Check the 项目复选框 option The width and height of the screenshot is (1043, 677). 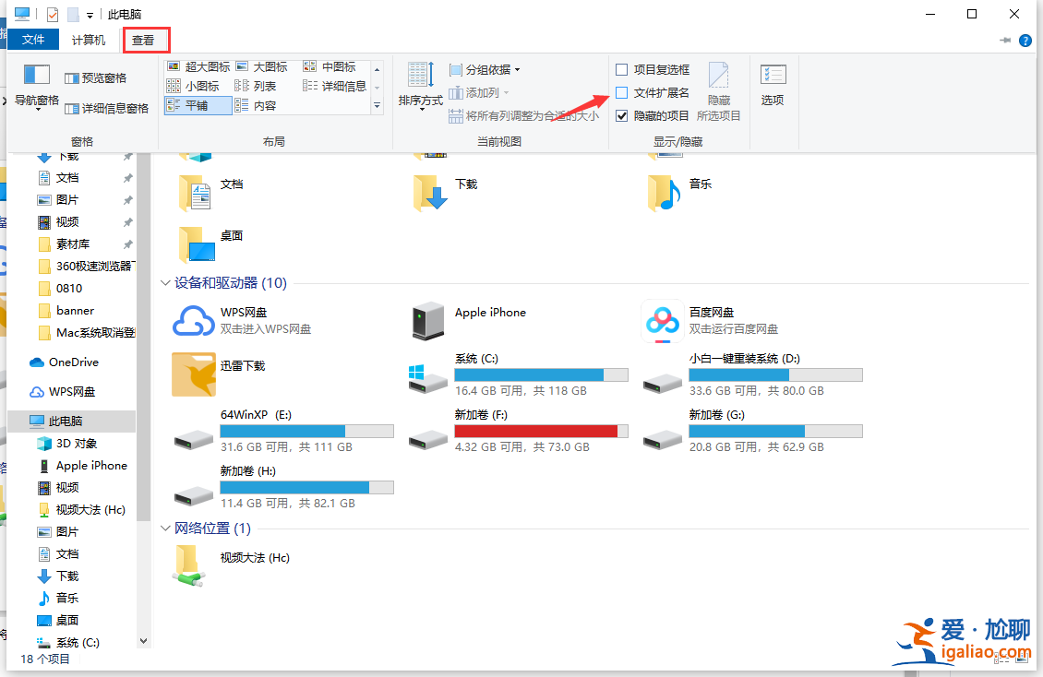tap(622, 69)
